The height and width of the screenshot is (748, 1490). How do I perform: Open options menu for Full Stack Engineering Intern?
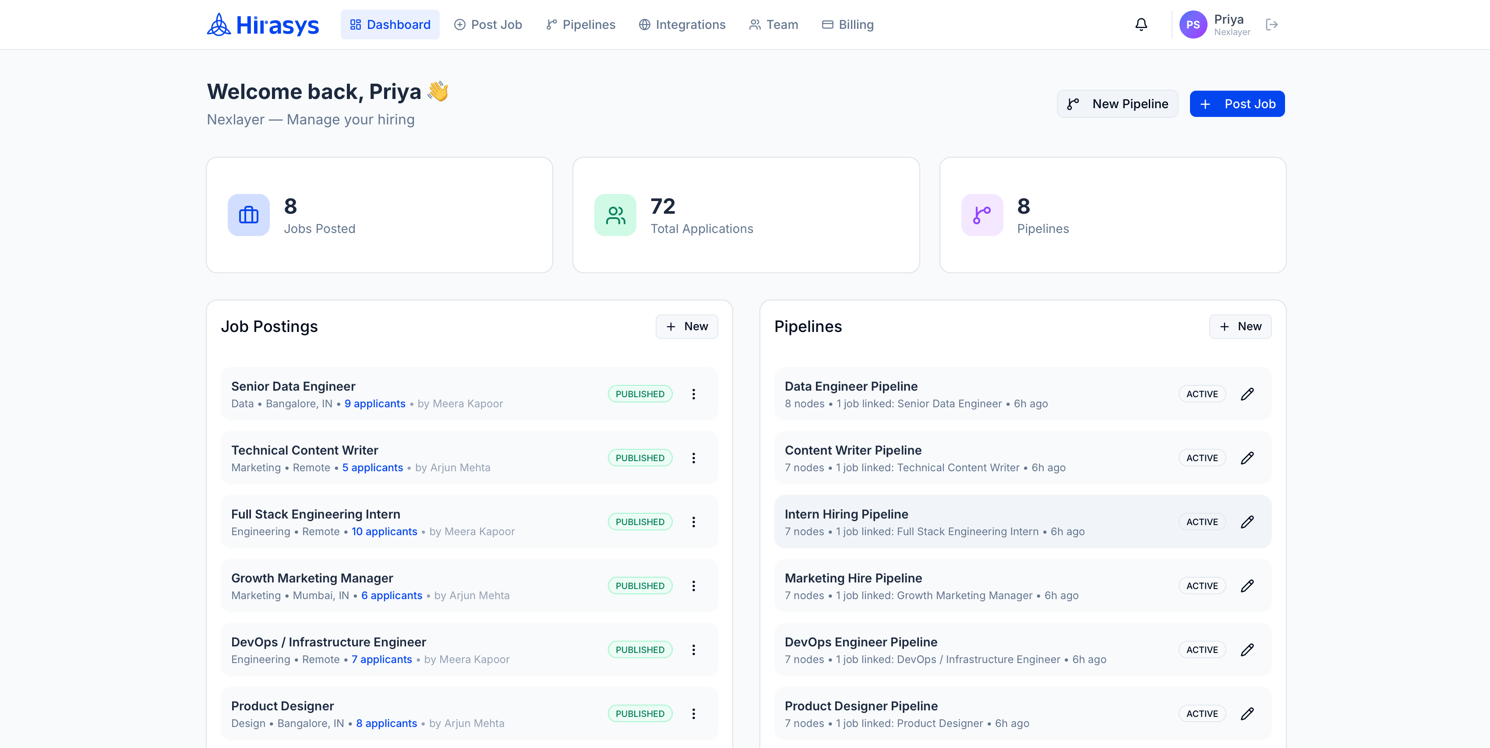pyautogui.click(x=693, y=522)
